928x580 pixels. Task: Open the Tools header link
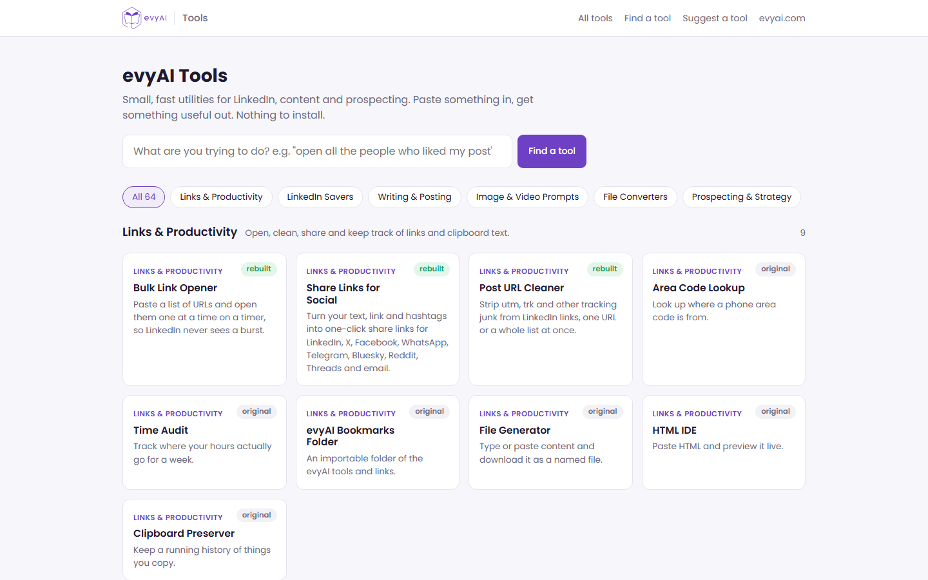tap(195, 18)
